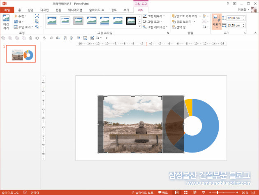Viewport: 259px width, 195px height.
Task: Switch to the View (보기) tab
Action: coord(126,10)
